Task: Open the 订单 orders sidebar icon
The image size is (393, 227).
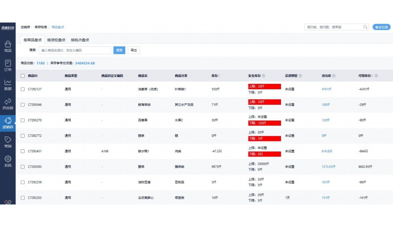Action: [x=7, y=65]
